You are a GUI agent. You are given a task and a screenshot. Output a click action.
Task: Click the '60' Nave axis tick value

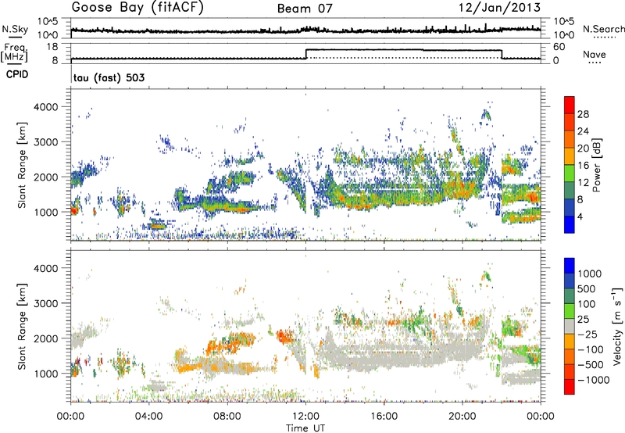559,47
